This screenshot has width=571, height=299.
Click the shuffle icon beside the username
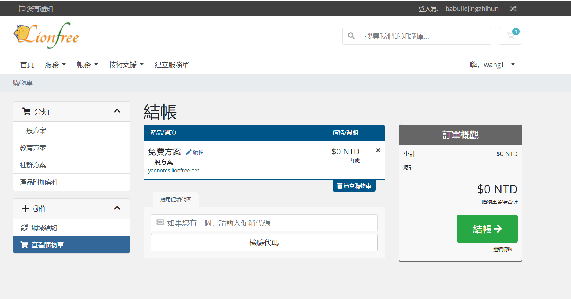pyautogui.click(x=513, y=8)
